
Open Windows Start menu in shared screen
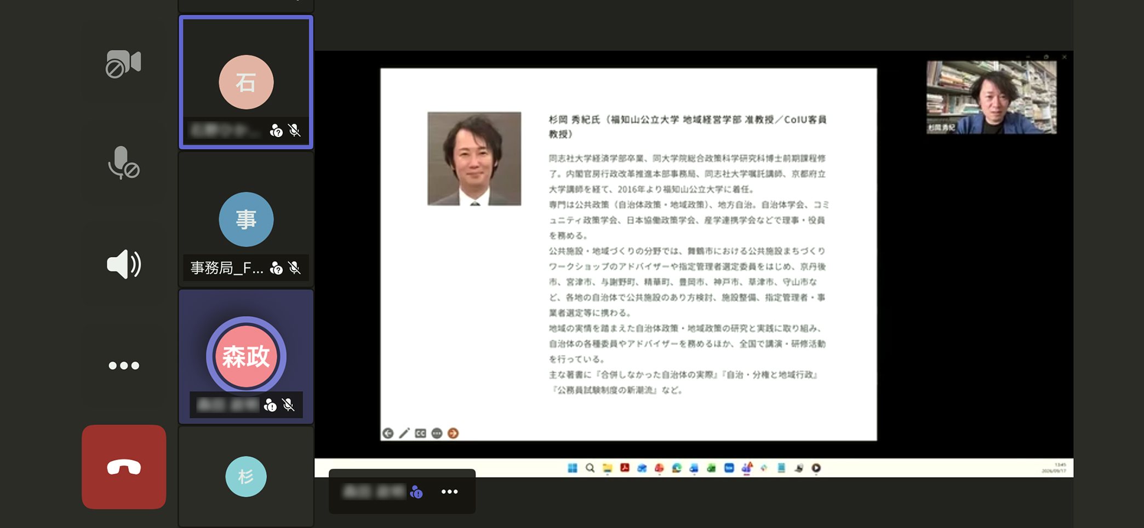(x=573, y=468)
